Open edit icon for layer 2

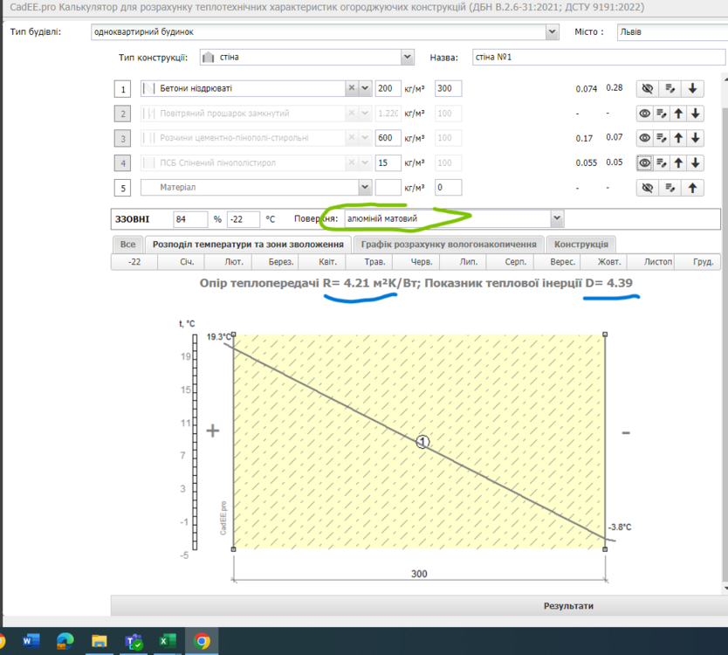tap(662, 114)
